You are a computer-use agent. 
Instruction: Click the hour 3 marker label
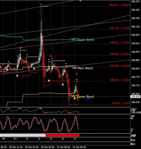39,139
